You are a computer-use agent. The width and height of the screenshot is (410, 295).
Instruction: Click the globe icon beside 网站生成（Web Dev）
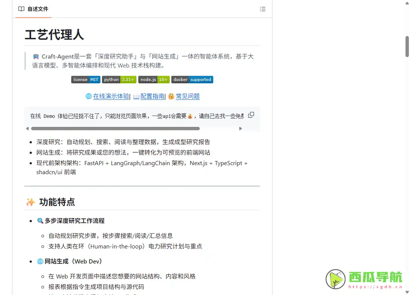[40, 261]
